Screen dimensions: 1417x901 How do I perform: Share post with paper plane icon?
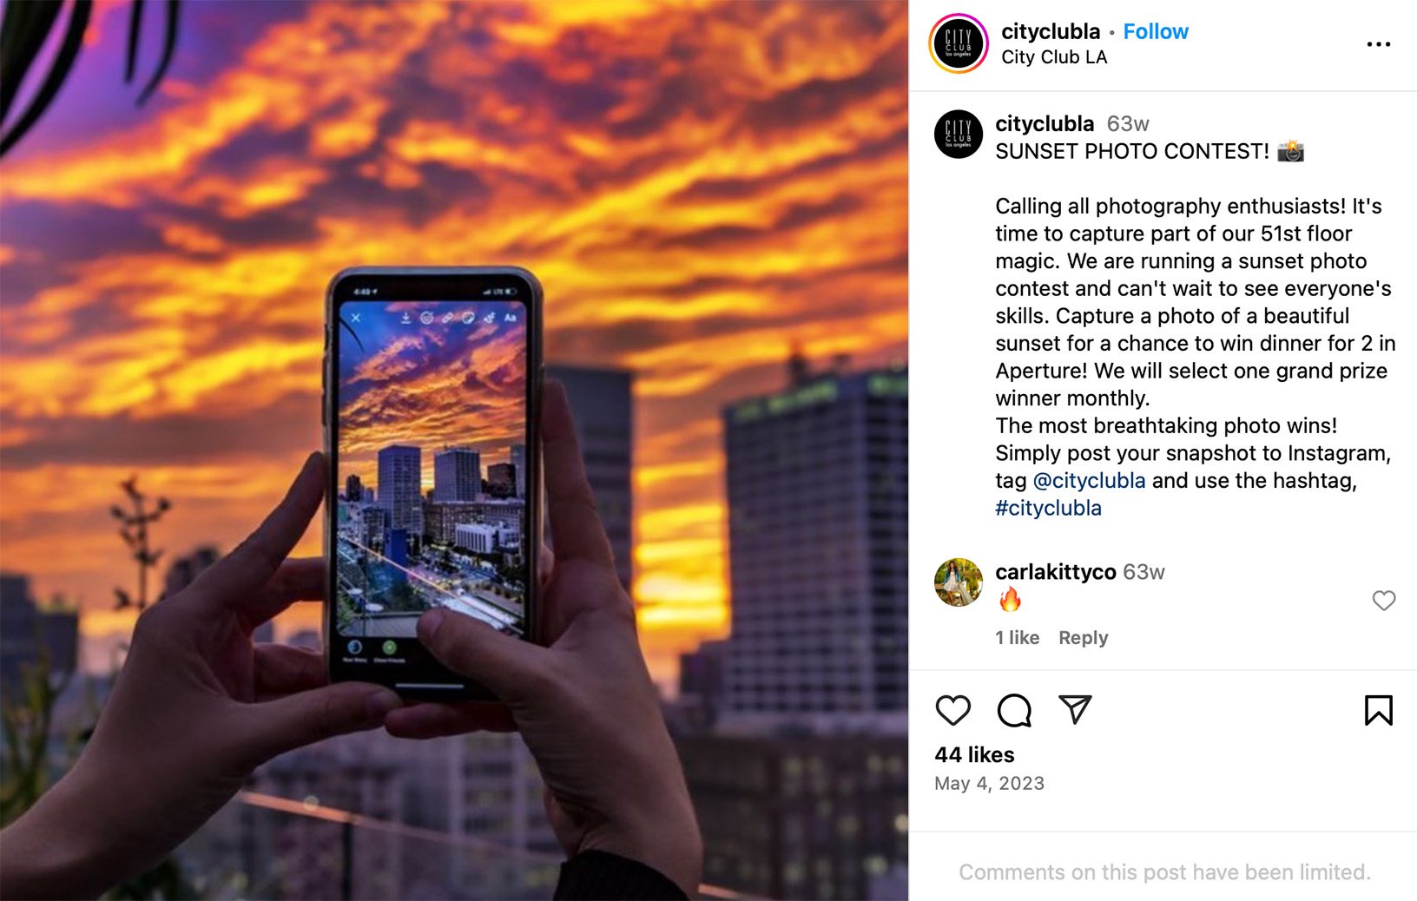point(1075,709)
